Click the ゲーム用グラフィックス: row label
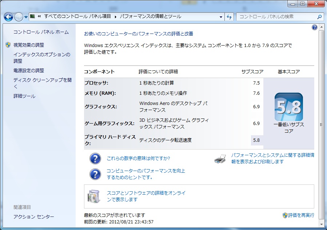The image size is (327, 230). [109, 124]
